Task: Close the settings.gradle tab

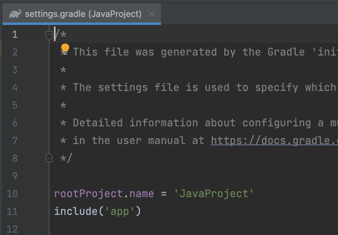Action: click(151, 14)
